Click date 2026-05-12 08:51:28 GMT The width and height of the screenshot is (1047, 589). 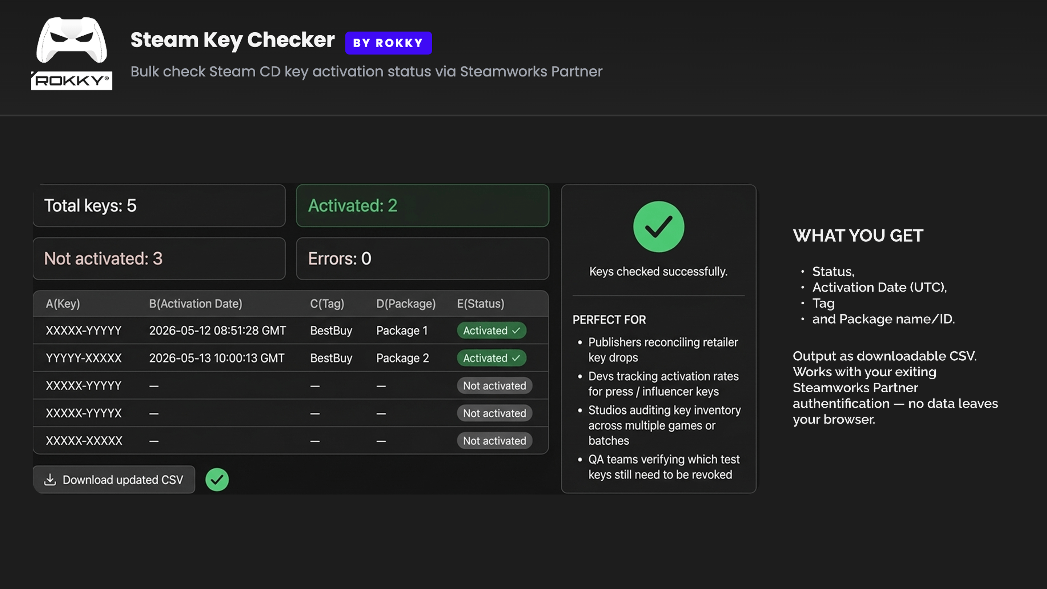coord(217,330)
